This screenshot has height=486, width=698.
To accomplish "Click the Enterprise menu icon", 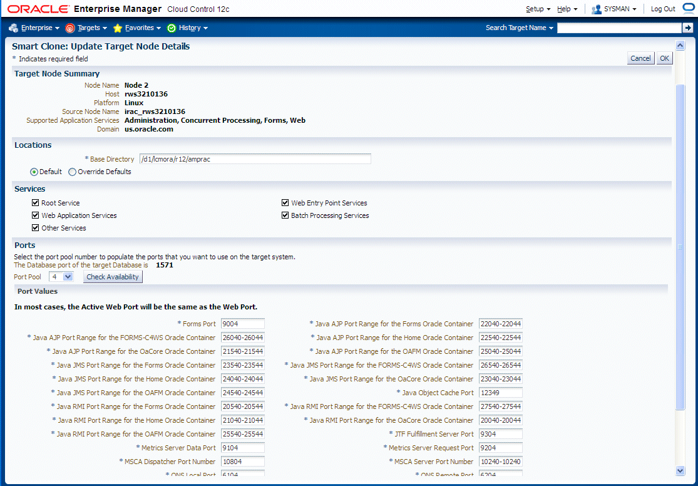I will [x=13, y=28].
